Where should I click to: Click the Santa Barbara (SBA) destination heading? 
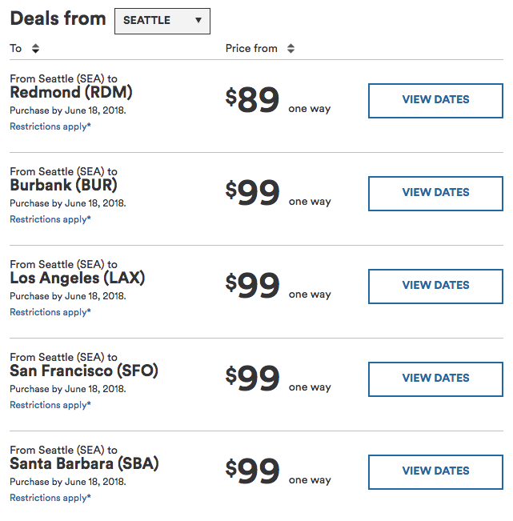(x=84, y=464)
